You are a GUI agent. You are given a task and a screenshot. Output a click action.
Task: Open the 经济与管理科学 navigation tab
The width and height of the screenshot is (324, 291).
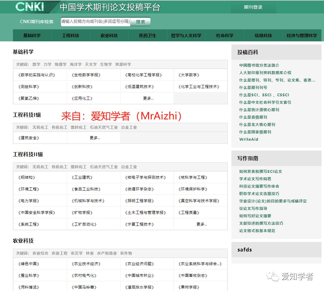coord(302,35)
